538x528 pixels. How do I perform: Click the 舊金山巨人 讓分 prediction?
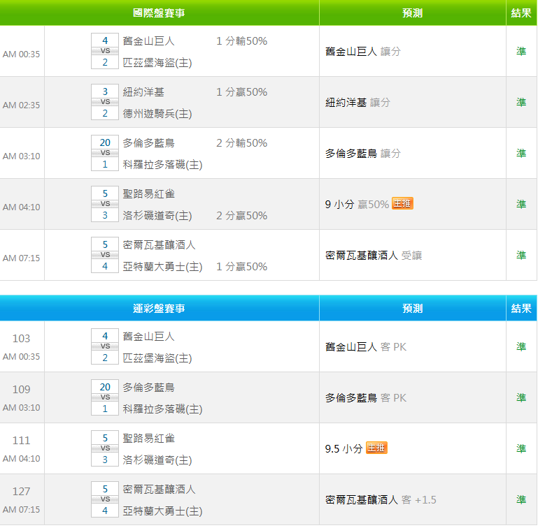coord(363,52)
